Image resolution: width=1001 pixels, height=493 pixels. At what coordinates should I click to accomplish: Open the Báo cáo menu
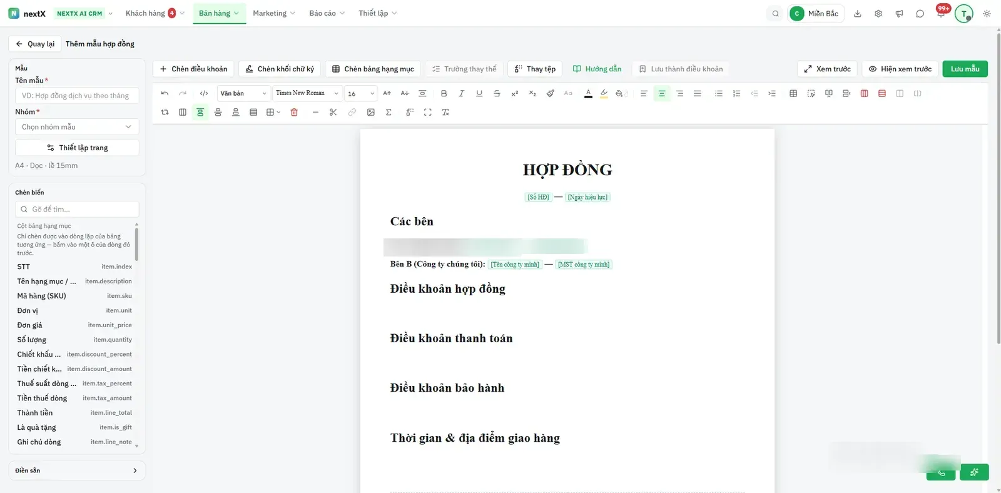click(x=327, y=13)
